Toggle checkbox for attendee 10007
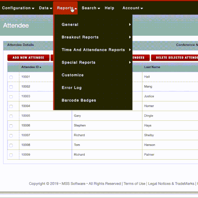This screenshot has height=198, width=198. [x=11, y=135]
